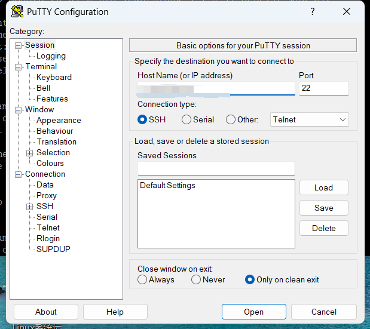
Task: Open SUPDUP settings category
Action: click(x=53, y=250)
